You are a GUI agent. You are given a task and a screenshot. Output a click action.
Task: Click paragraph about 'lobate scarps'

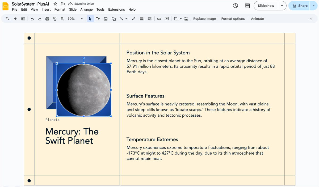coord(198,110)
